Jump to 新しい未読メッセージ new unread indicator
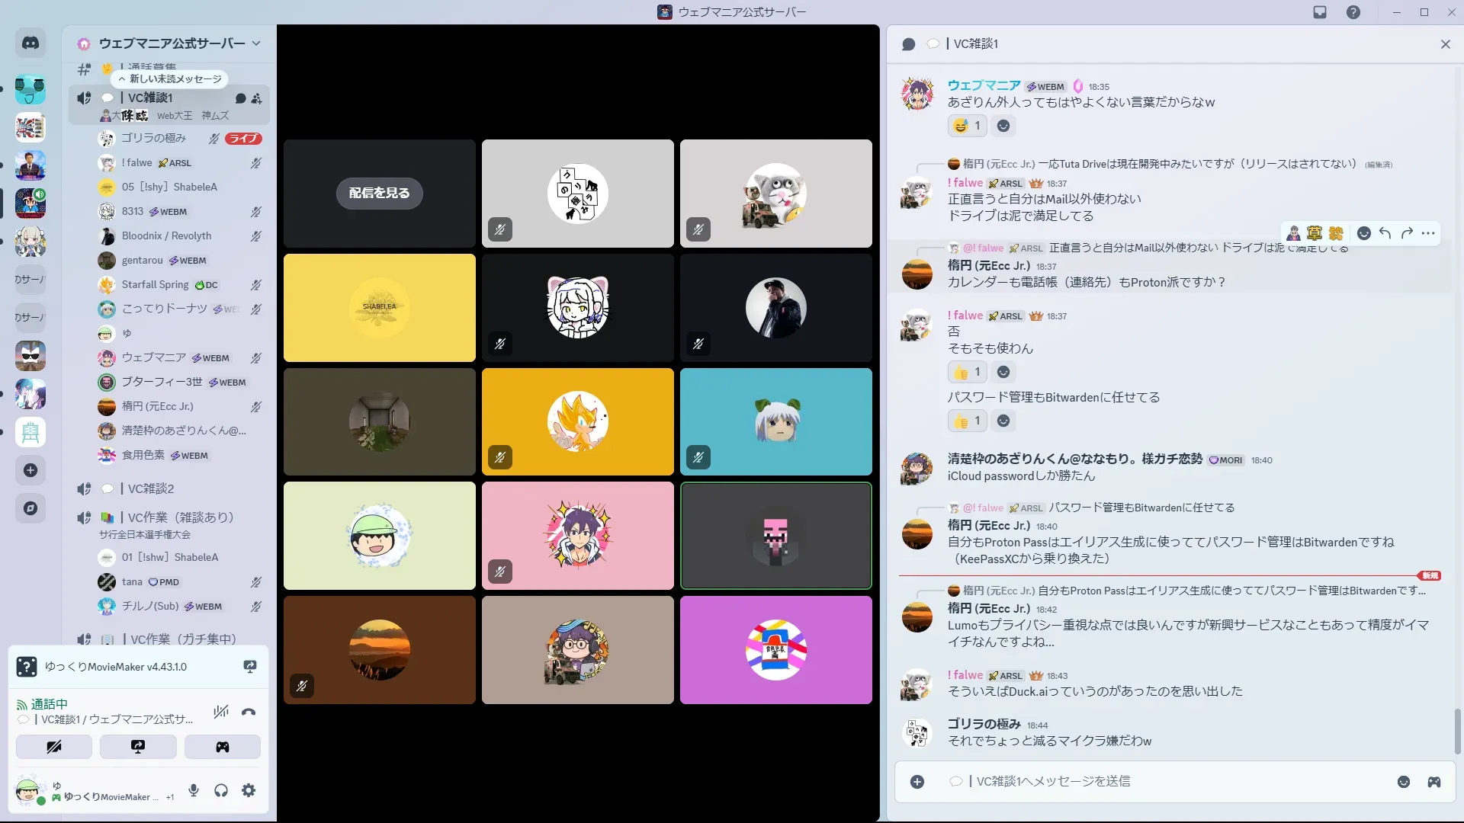 click(x=169, y=78)
